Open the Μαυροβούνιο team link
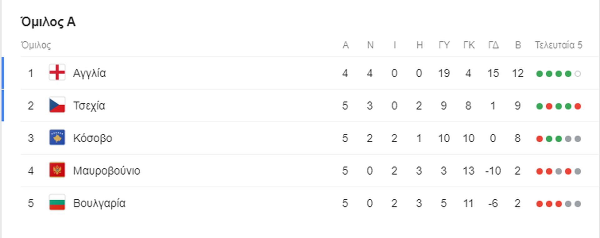Viewport: 600px width, 238px height. click(107, 171)
